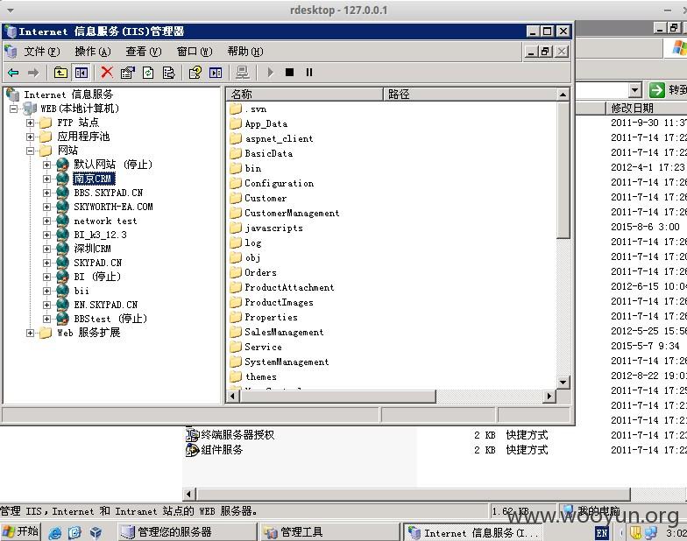Select the CustomerManagement folder
The image size is (687, 541).
click(x=292, y=214)
